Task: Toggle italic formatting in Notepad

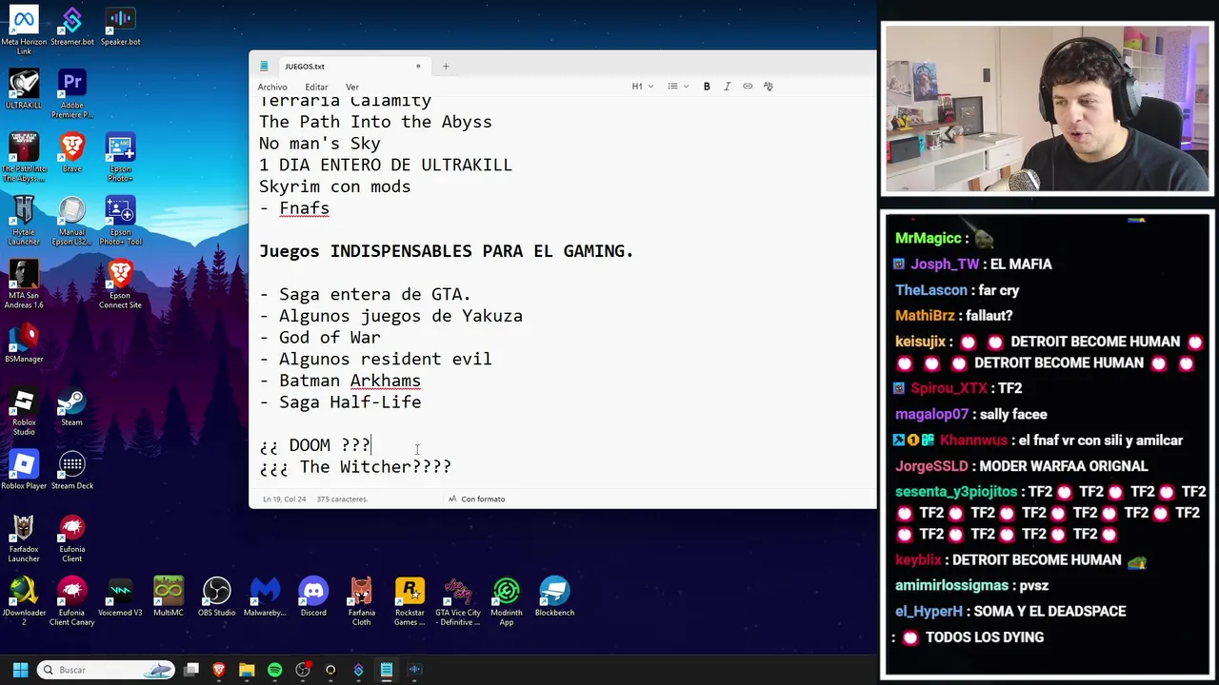Action: click(x=727, y=87)
